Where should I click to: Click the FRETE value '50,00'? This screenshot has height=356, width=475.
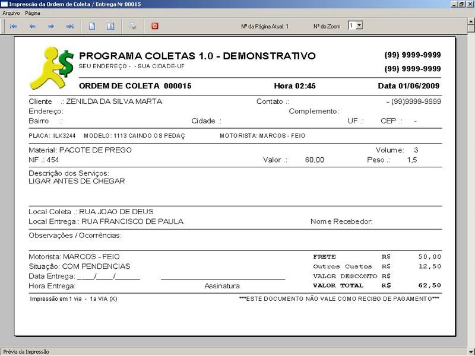[429, 257]
